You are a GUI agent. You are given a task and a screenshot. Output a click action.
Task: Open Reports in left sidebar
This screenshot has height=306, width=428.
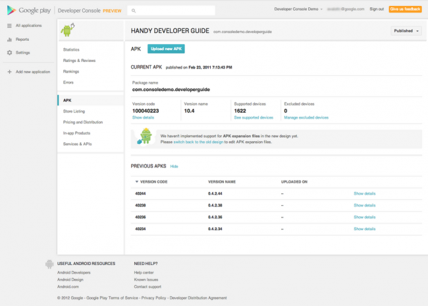click(x=22, y=40)
